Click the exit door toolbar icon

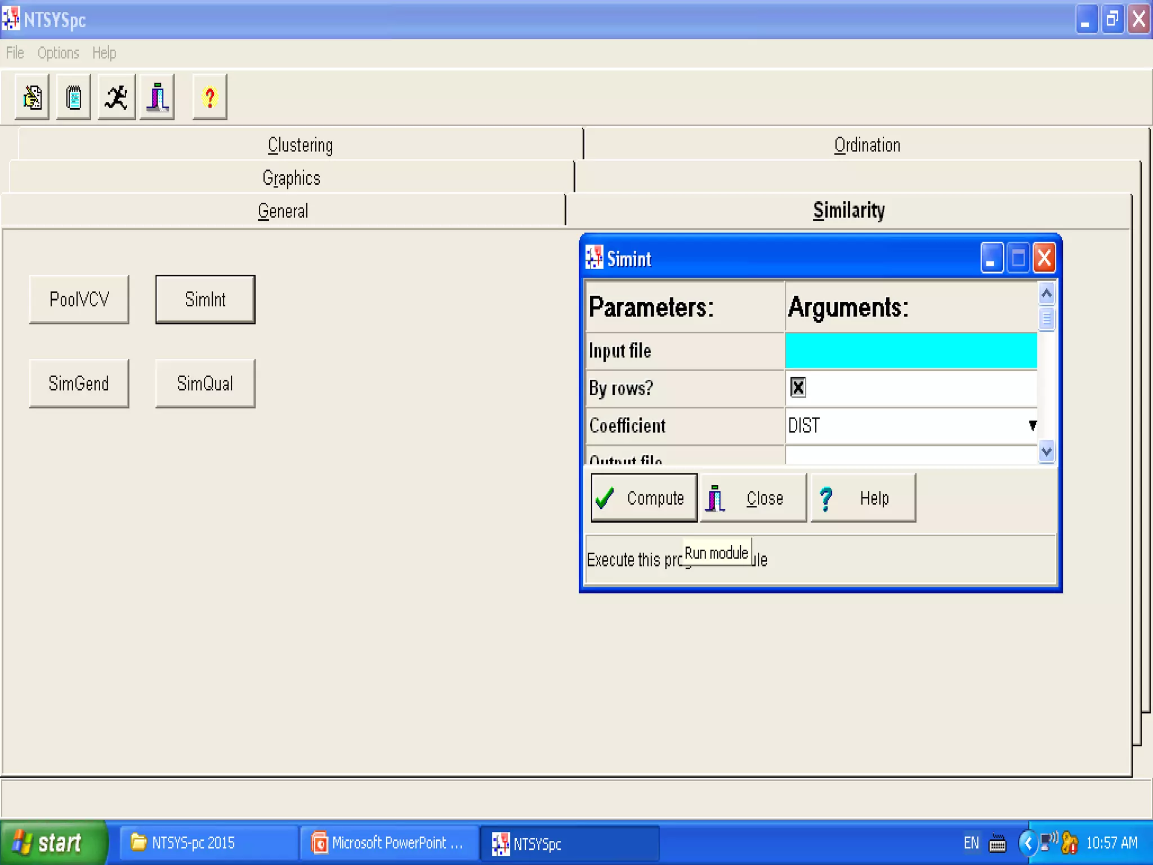point(157,97)
